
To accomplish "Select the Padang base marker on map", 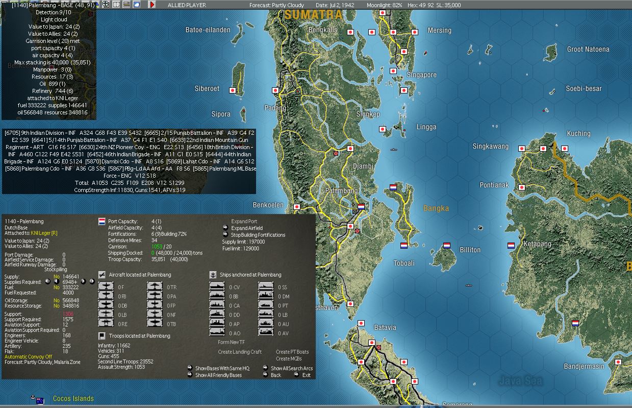I will click(275, 90).
